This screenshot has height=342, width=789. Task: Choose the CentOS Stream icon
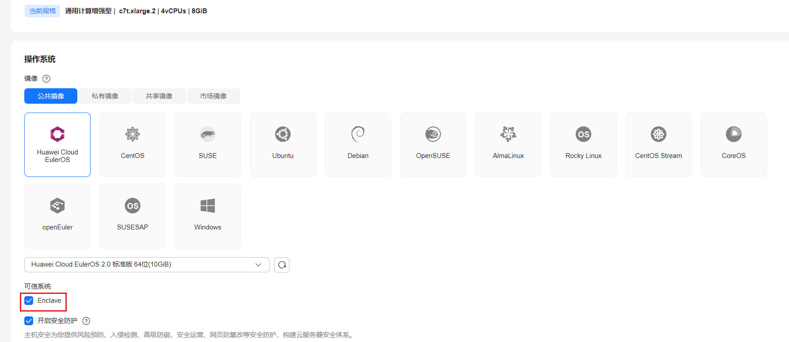[x=659, y=134]
